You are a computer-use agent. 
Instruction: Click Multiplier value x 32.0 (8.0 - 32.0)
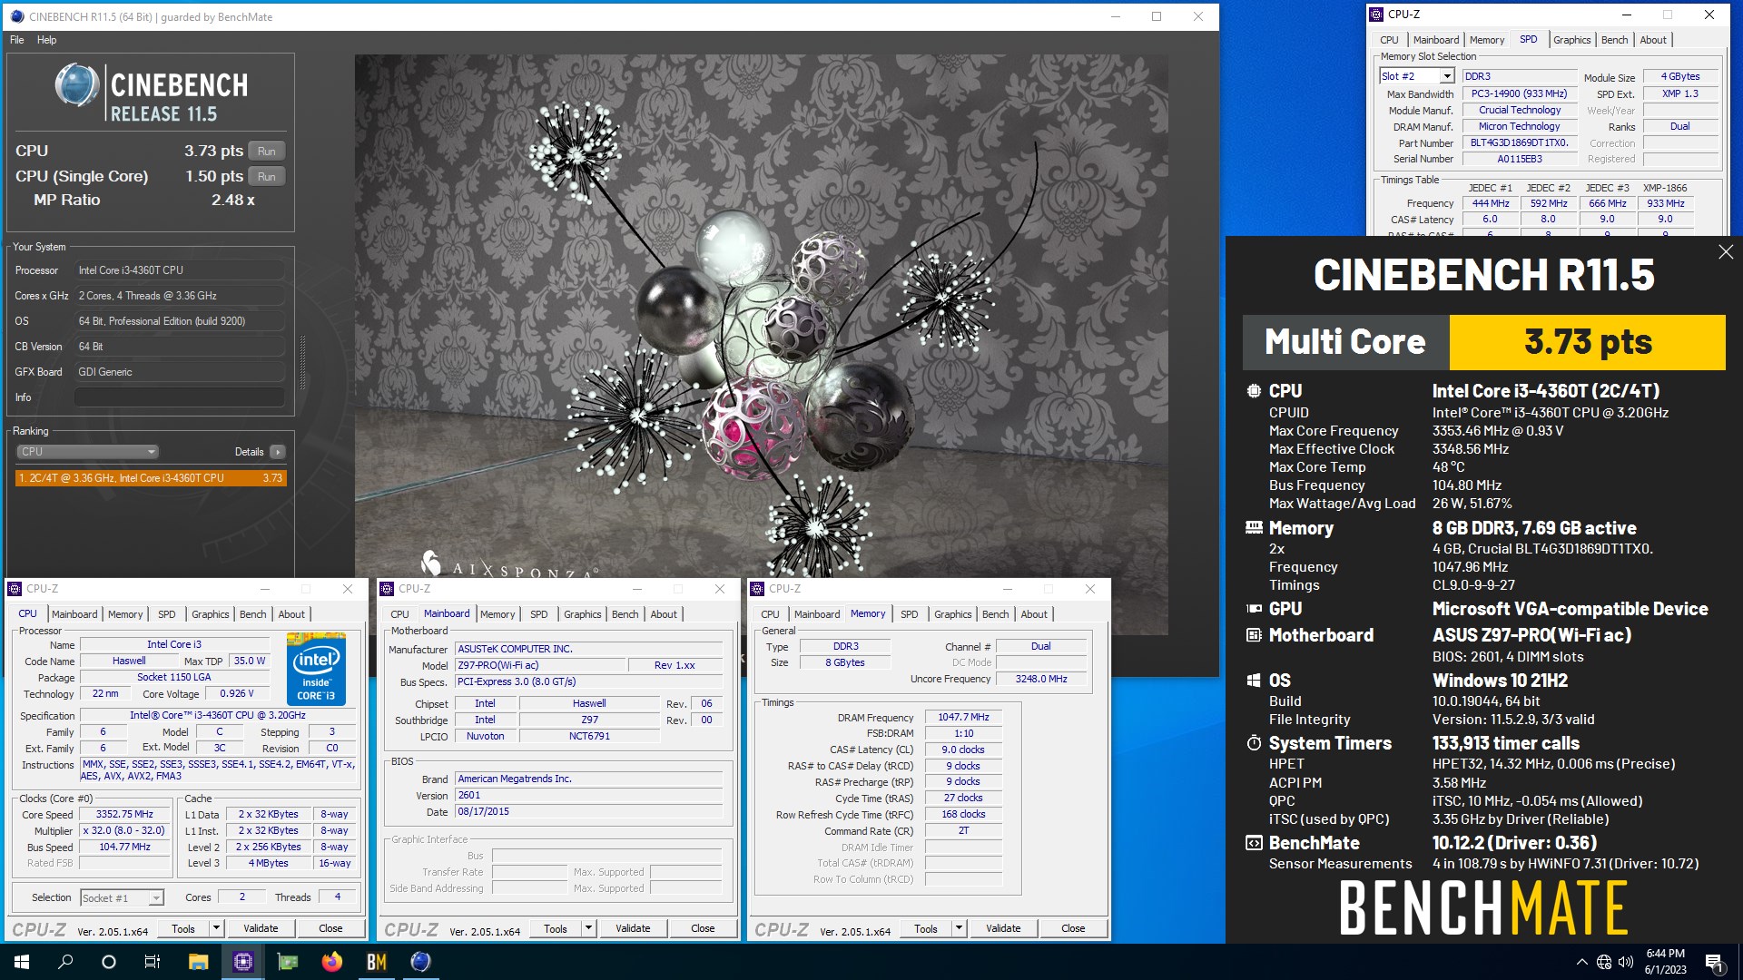click(x=124, y=831)
